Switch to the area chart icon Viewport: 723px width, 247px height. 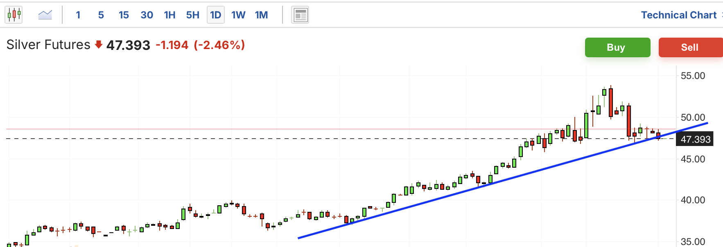45,15
